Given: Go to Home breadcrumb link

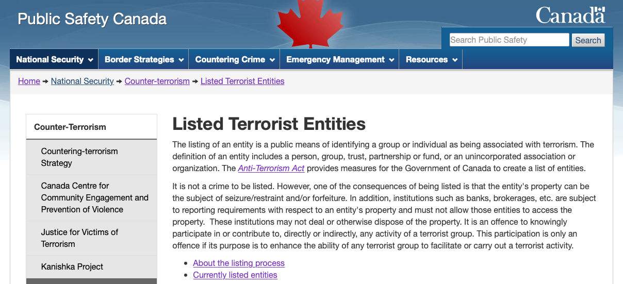Looking at the screenshot, I should pyautogui.click(x=29, y=81).
